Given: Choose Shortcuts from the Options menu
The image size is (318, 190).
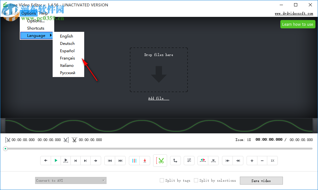Looking at the screenshot, I should pyautogui.click(x=35, y=28).
